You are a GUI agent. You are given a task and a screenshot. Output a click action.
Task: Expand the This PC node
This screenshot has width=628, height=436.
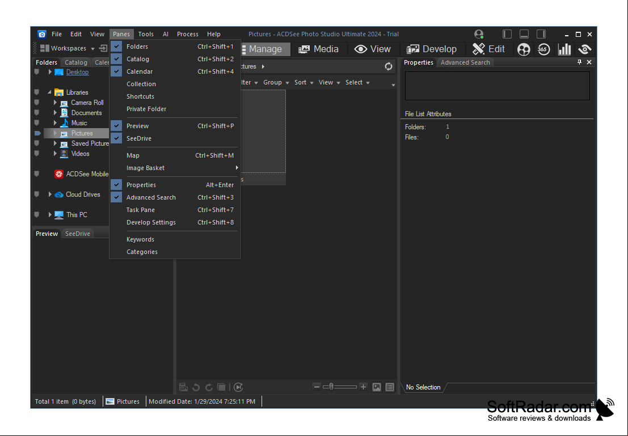click(50, 215)
